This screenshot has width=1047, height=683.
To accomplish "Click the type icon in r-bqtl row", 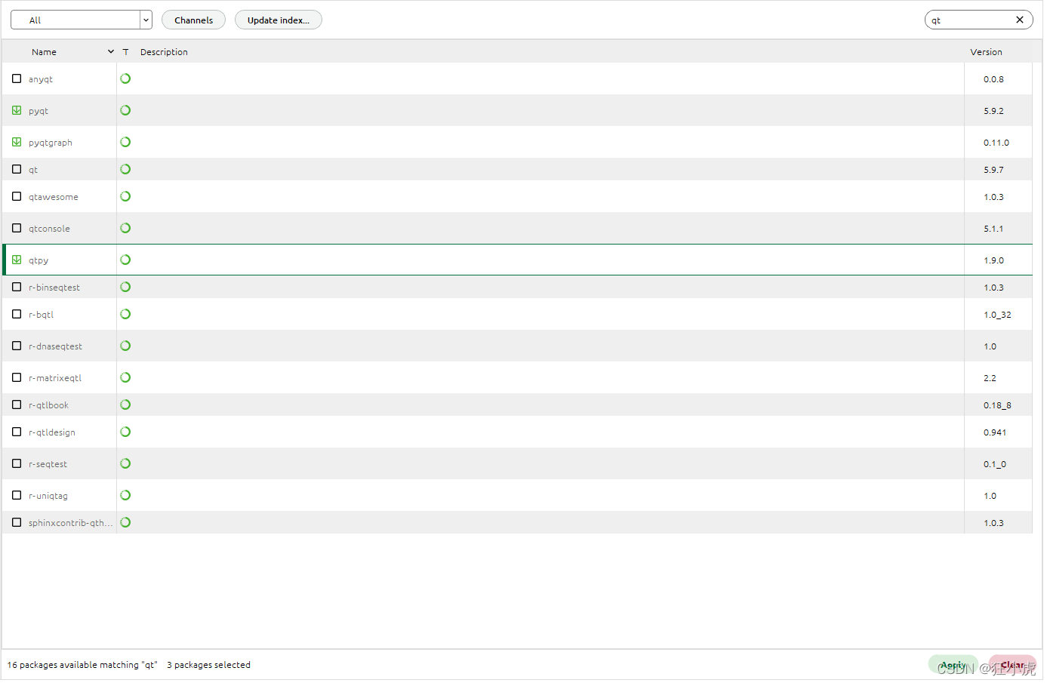I will click(125, 314).
